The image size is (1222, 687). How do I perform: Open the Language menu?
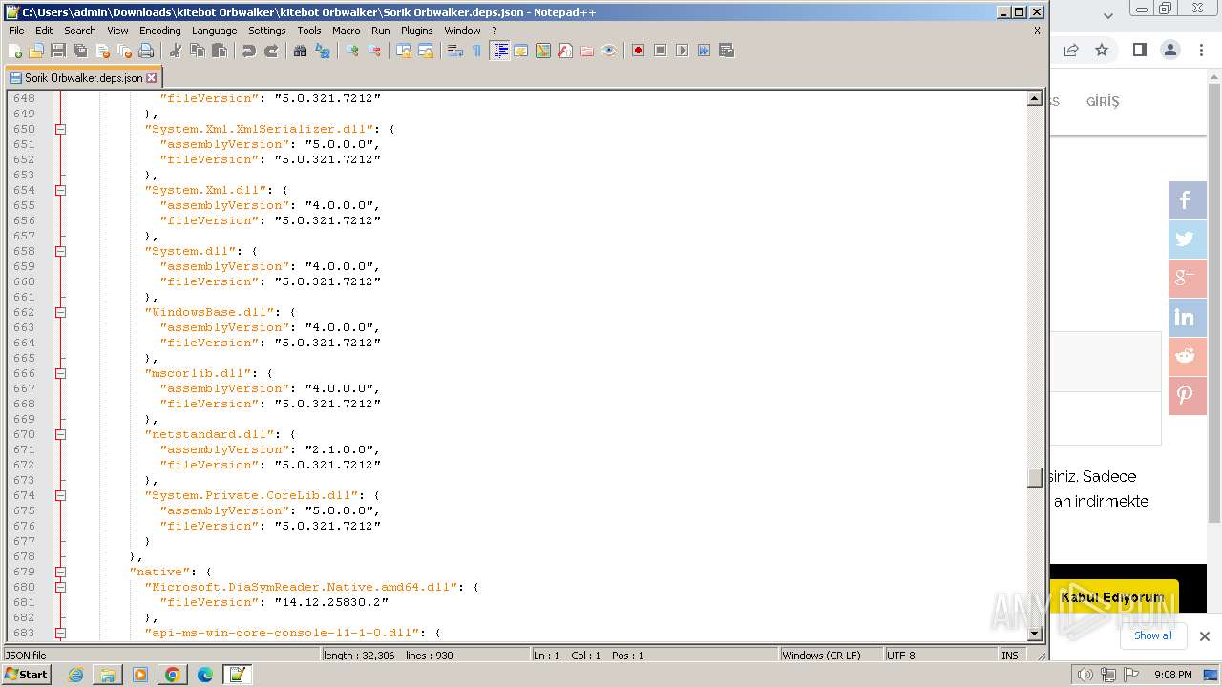(214, 31)
